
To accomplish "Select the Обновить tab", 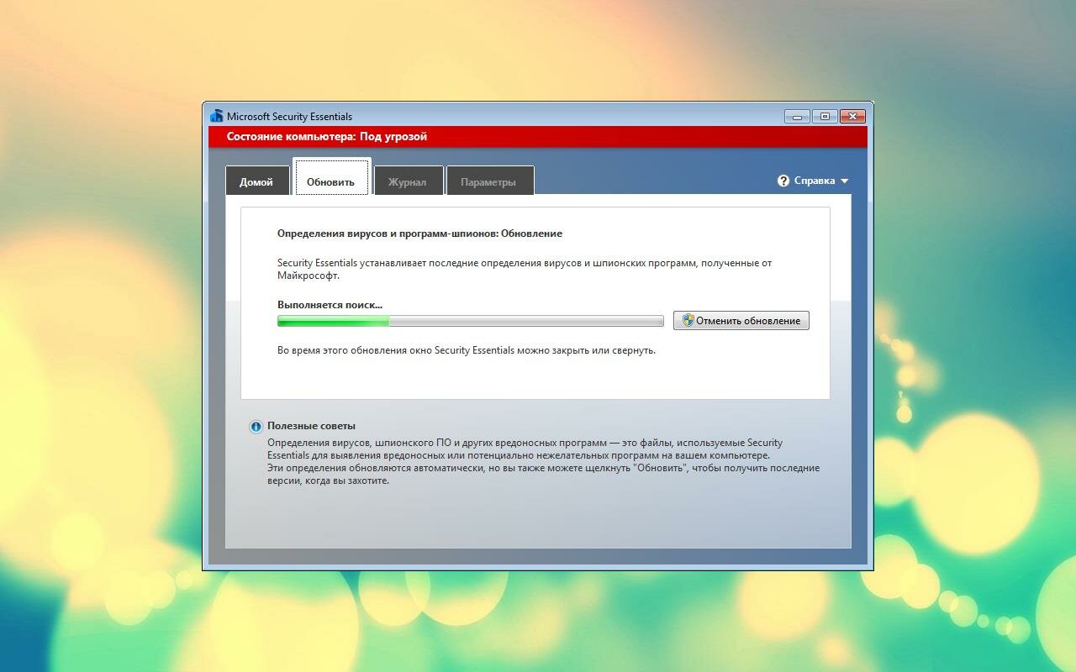I will point(331,177).
